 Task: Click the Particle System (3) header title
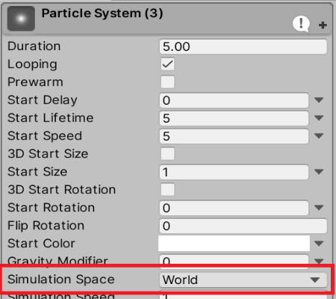point(102,13)
